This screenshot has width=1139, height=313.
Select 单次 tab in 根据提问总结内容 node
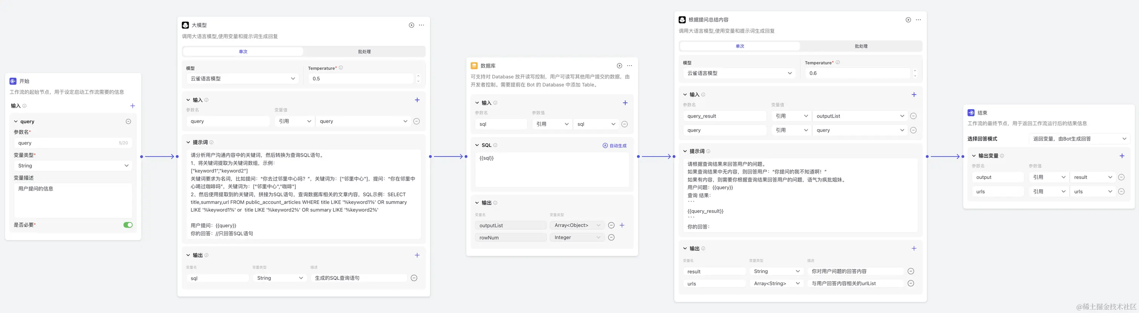point(740,46)
